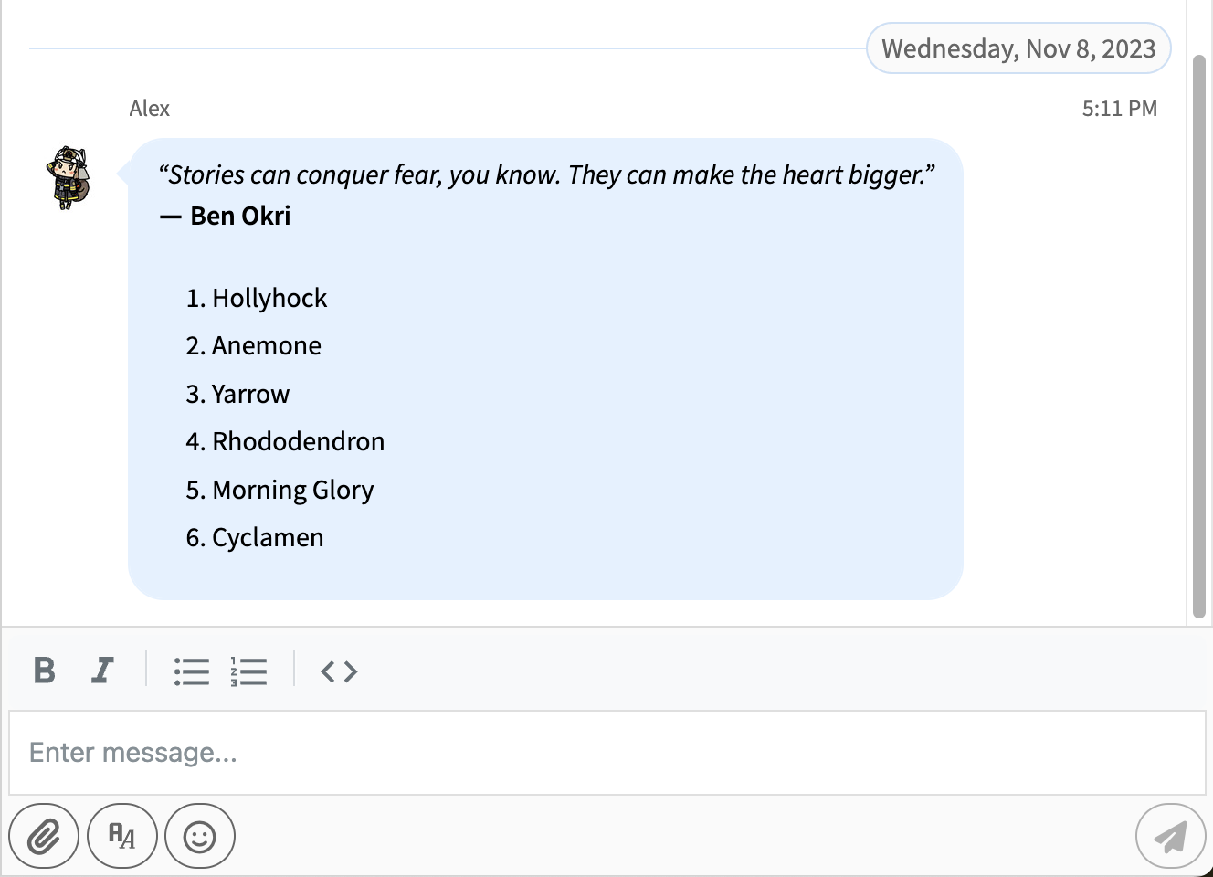This screenshot has width=1213, height=877.
Task: Insert a numbered list
Action: point(248,671)
